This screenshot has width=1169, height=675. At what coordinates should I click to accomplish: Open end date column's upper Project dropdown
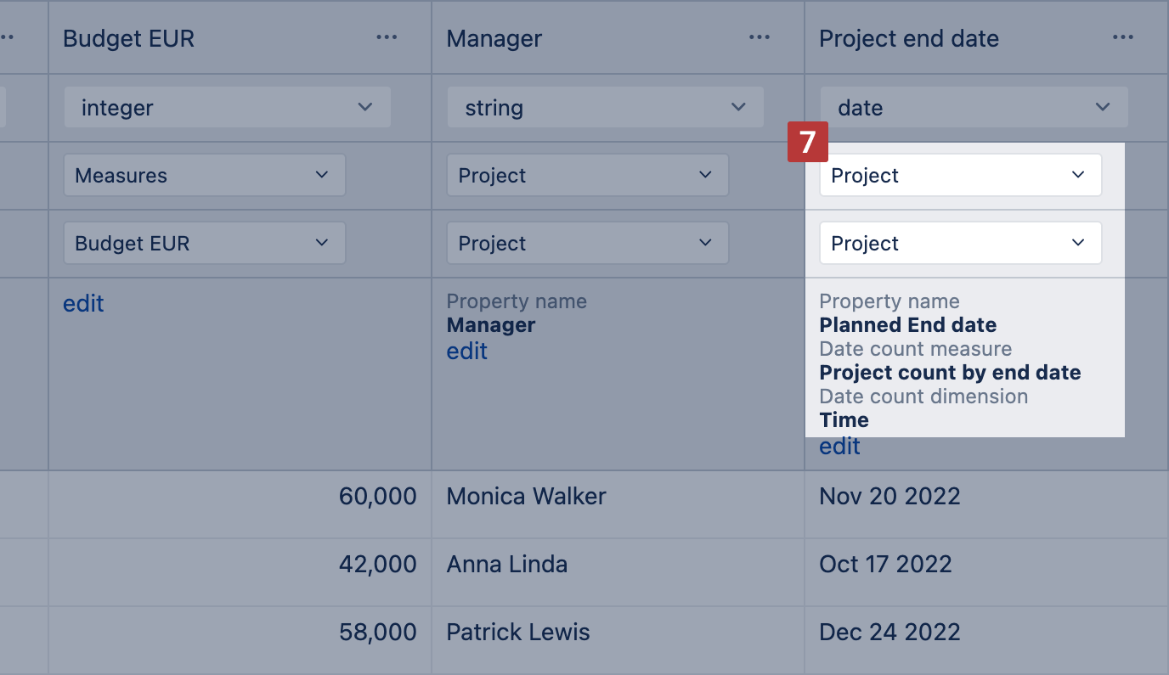[960, 176]
